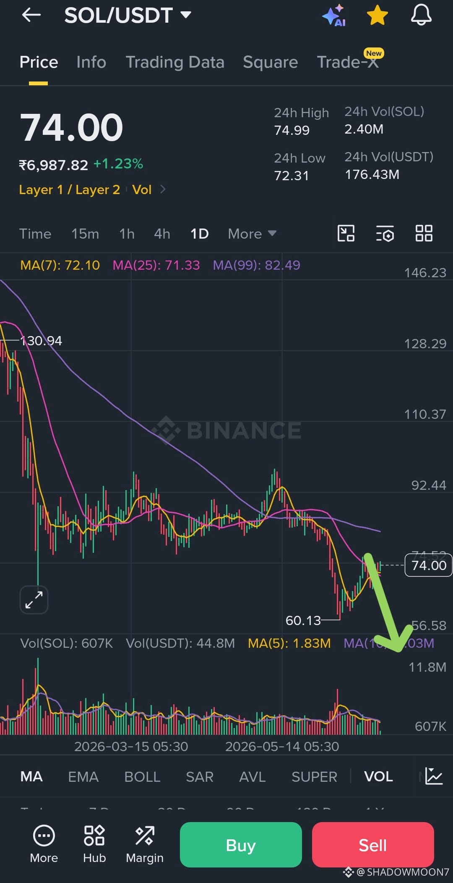Image resolution: width=453 pixels, height=883 pixels.
Task: Open Layer 1 / Layer 2 category link
Action: pos(69,190)
